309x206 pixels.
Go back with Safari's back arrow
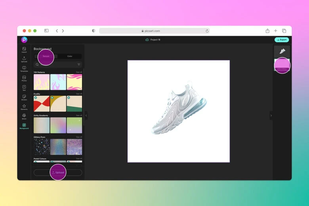(57, 31)
